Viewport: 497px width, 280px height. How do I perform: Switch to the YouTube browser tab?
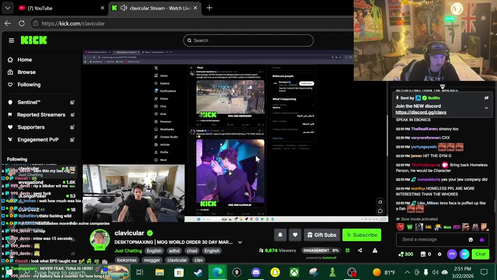61,8
